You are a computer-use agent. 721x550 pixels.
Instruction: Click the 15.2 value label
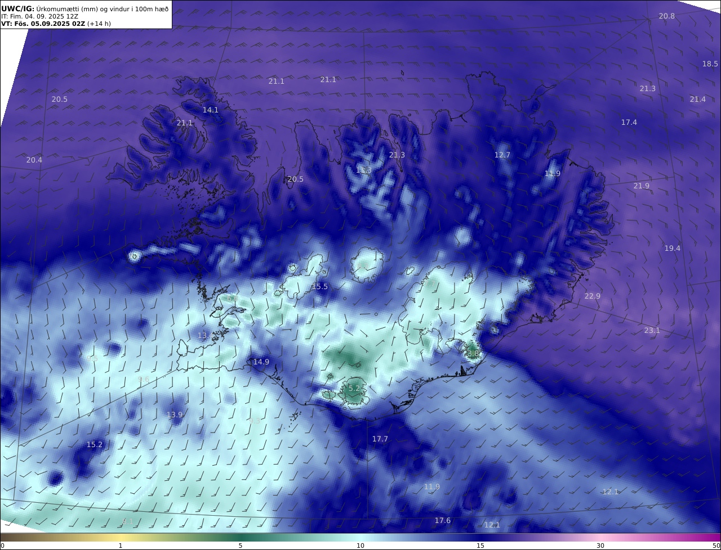95,445
